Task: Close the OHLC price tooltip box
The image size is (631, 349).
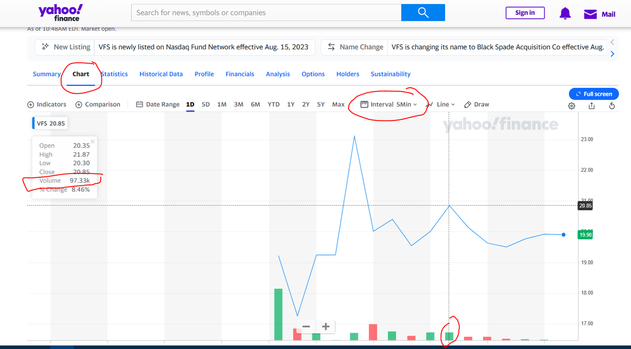Action: [93, 141]
